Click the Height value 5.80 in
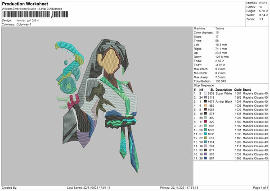Screen dimensions: 270x191 pos(264,11)
